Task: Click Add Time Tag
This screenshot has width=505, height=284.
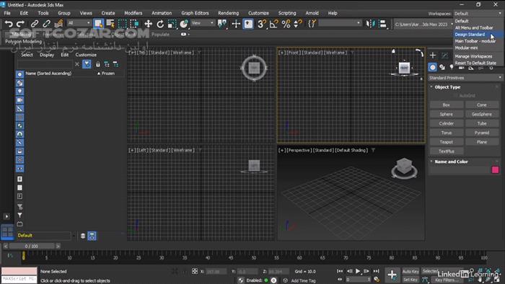Action: (x=303, y=280)
